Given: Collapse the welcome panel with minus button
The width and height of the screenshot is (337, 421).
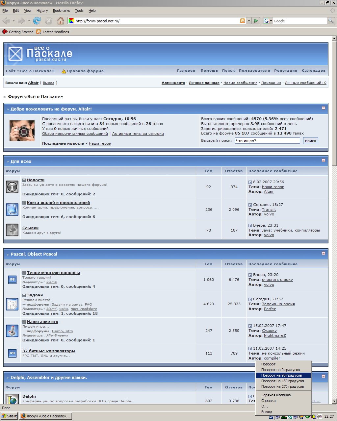Looking at the screenshot, I should (x=323, y=108).
